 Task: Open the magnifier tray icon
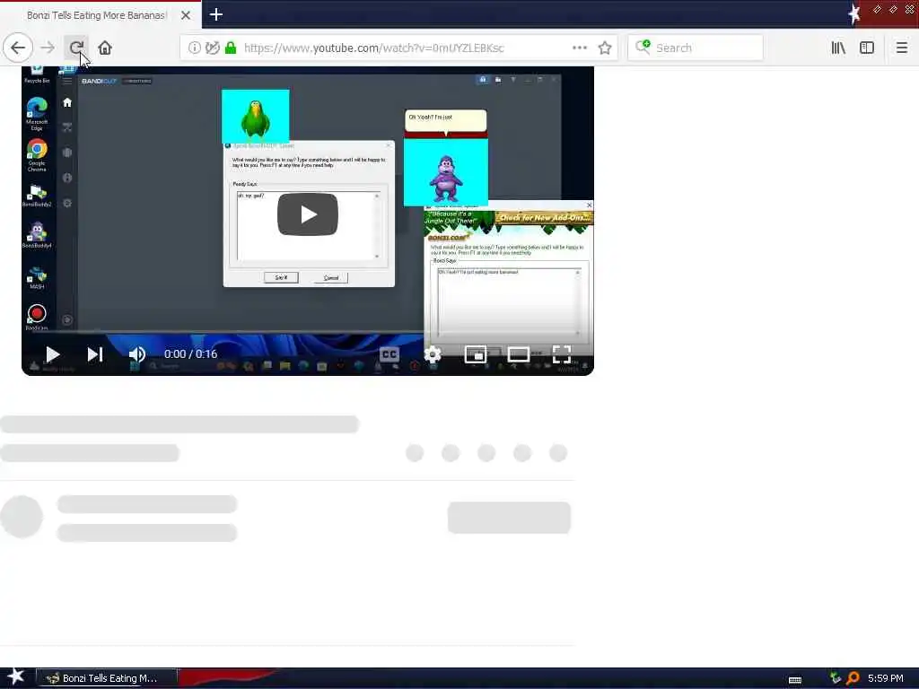(x=853, y=678)
